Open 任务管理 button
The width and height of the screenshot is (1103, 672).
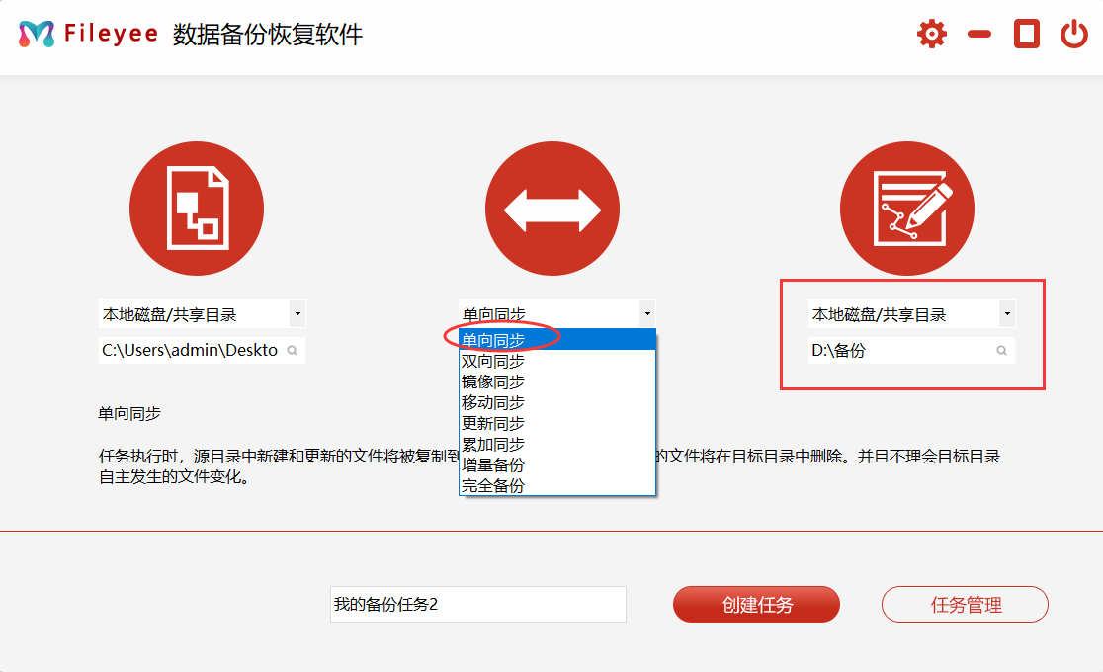965,605
